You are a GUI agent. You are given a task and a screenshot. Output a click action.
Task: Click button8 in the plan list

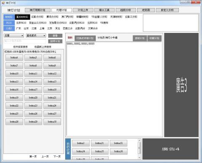click(x=33, y=66)
